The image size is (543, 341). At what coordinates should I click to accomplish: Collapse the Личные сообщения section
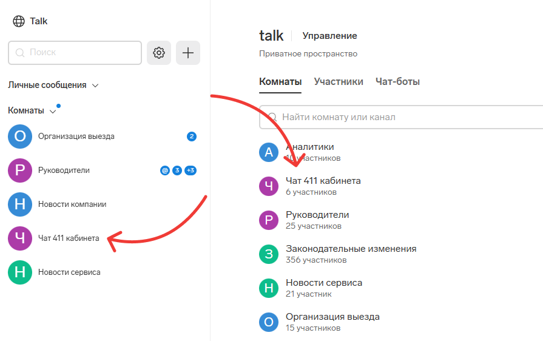click(95, 86)
